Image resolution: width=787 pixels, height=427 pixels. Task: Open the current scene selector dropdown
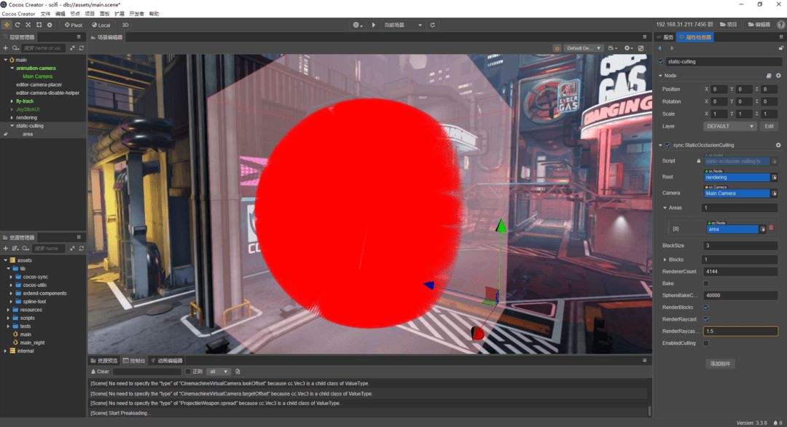[x=403, y=25]
